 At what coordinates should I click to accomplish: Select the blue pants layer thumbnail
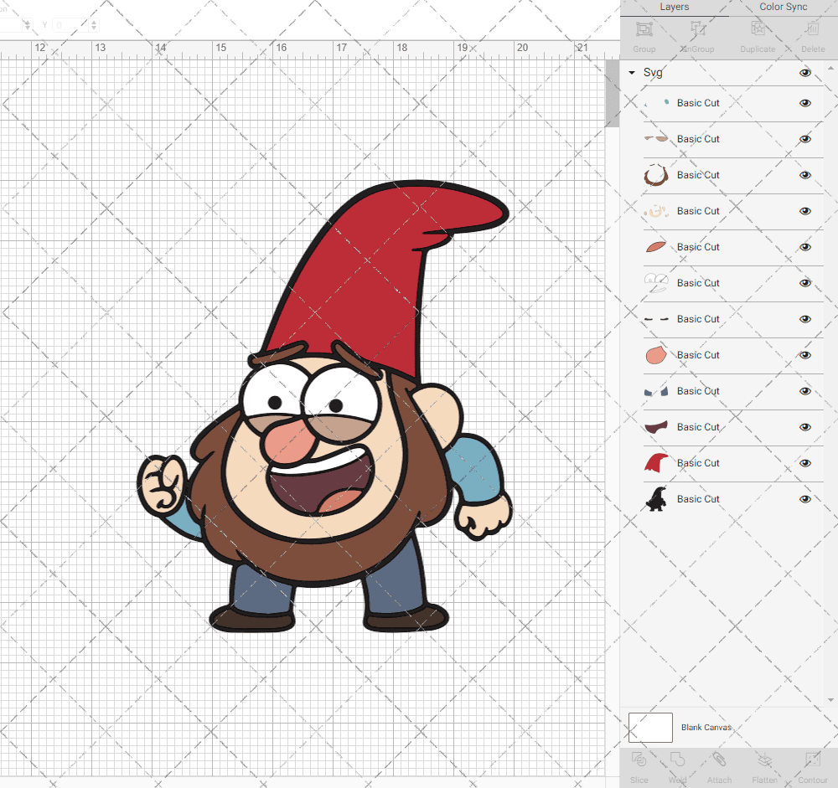coord(656,391)
